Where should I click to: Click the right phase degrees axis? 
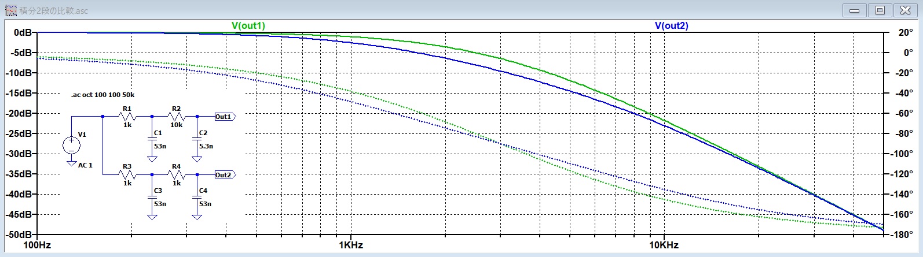(900, 133)
